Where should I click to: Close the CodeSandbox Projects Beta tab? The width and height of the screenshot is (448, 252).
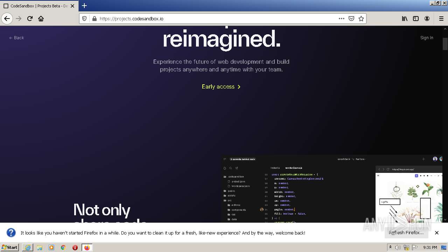tap(72, 6)
